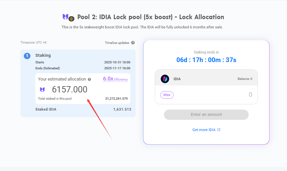This screenshot has width=287, height=171.
Task: Click the step 1 number badge
Action: click(27, 56)
